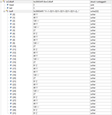Click the value 49 '1' in row [0]
The width and height of the screenshot is (112, 115).
click(36, 15)
